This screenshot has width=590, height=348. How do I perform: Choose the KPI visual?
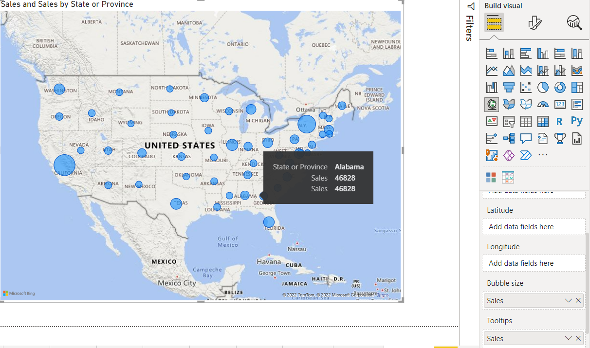point(492,121)
